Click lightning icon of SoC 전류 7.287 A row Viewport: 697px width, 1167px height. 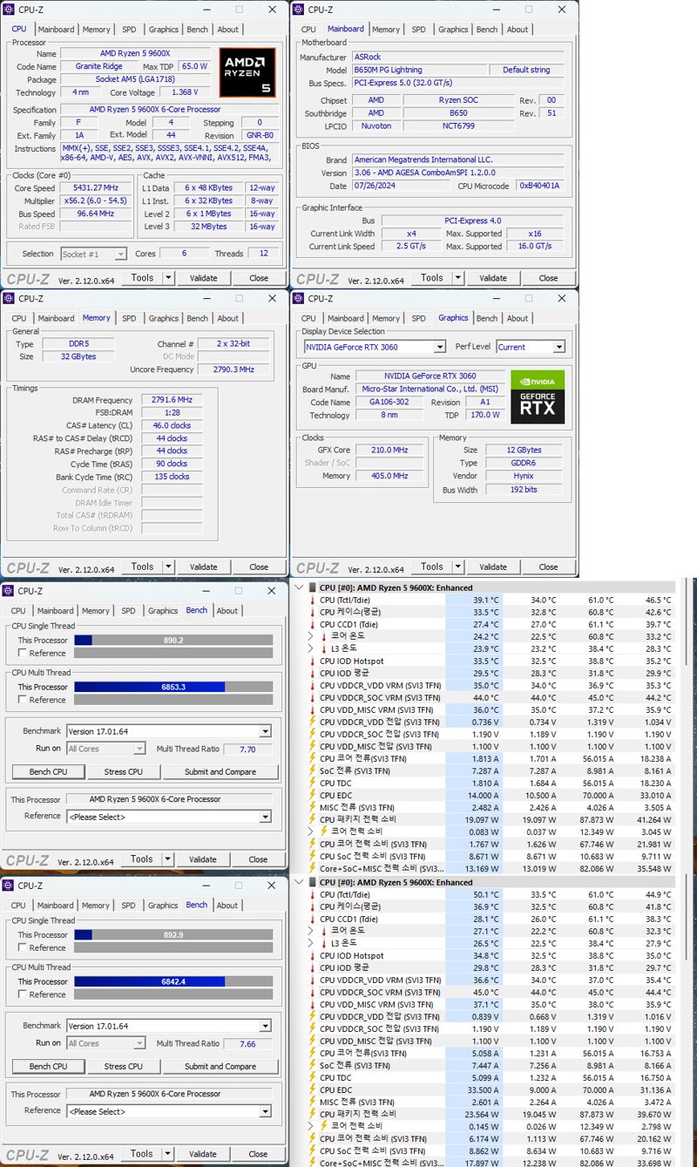pos(313,770)
